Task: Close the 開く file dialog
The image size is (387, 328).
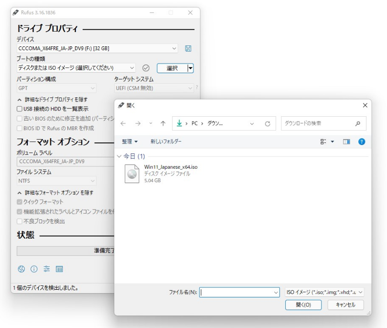Action: pyautogui.click(x=365, y=106)
